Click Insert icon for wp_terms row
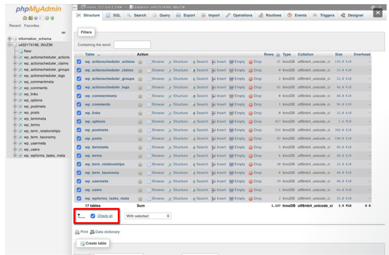Screen dimensions: 389x255 tap(213, 156)
